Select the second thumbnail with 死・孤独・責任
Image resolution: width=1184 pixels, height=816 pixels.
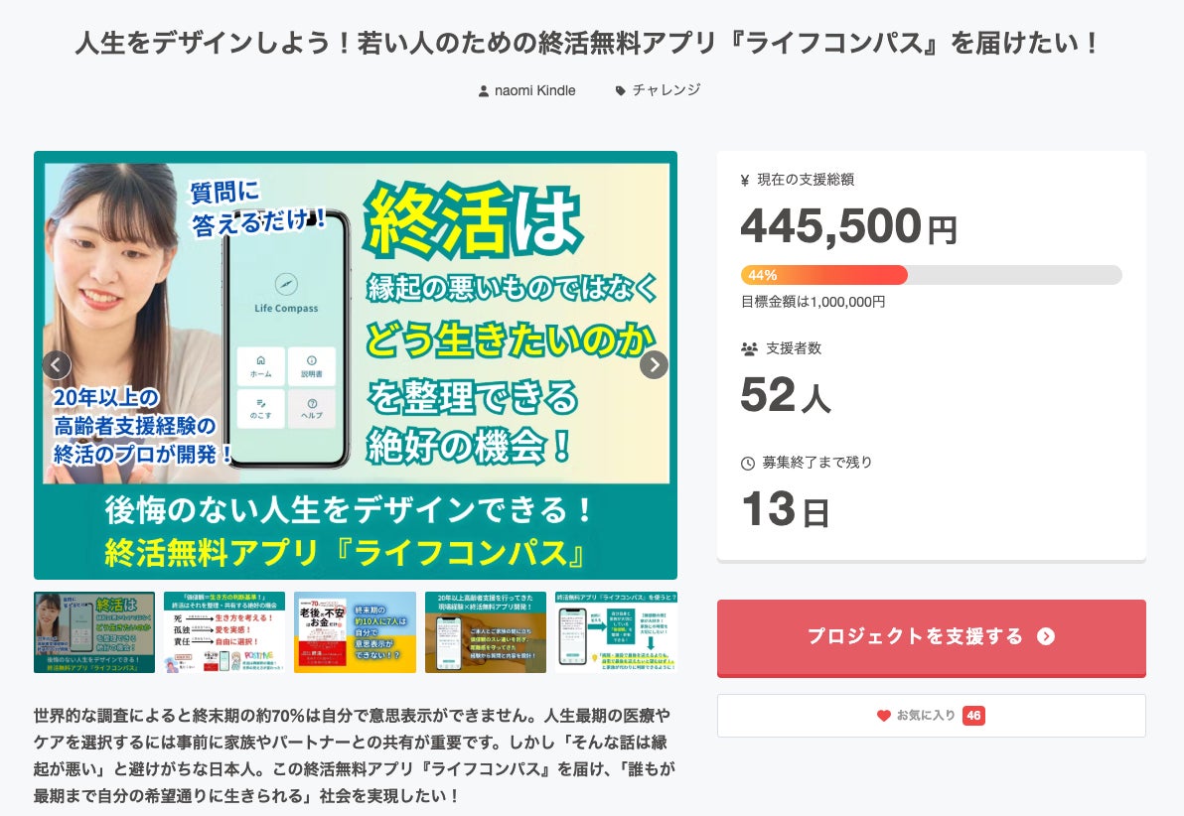[x=224, y=632]
